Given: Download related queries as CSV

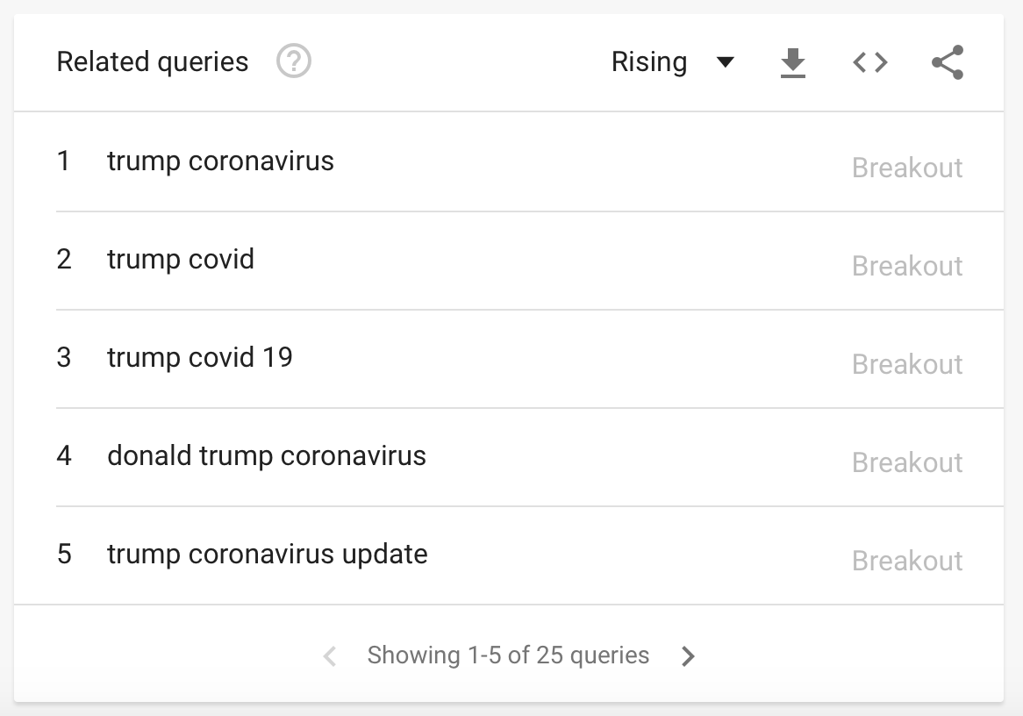Looking at the screenshot, I should 793,62.
